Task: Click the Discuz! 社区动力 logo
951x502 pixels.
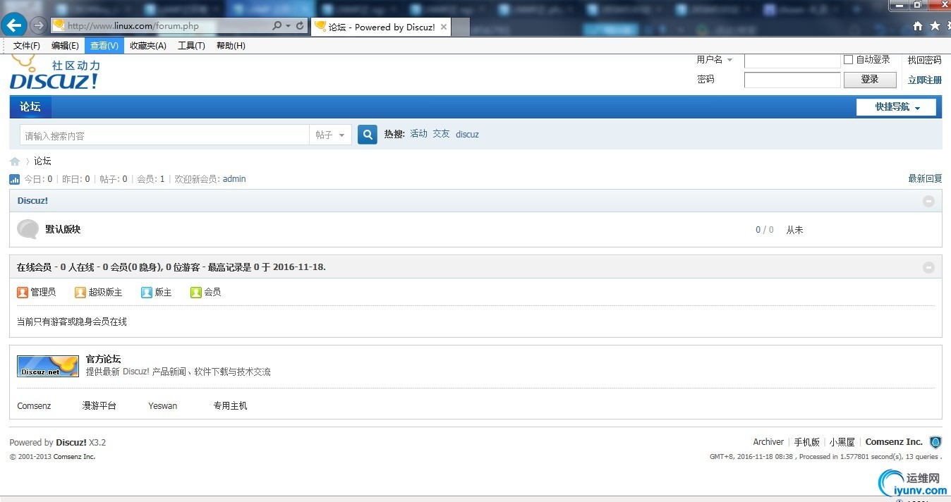Action: point(55,73)
